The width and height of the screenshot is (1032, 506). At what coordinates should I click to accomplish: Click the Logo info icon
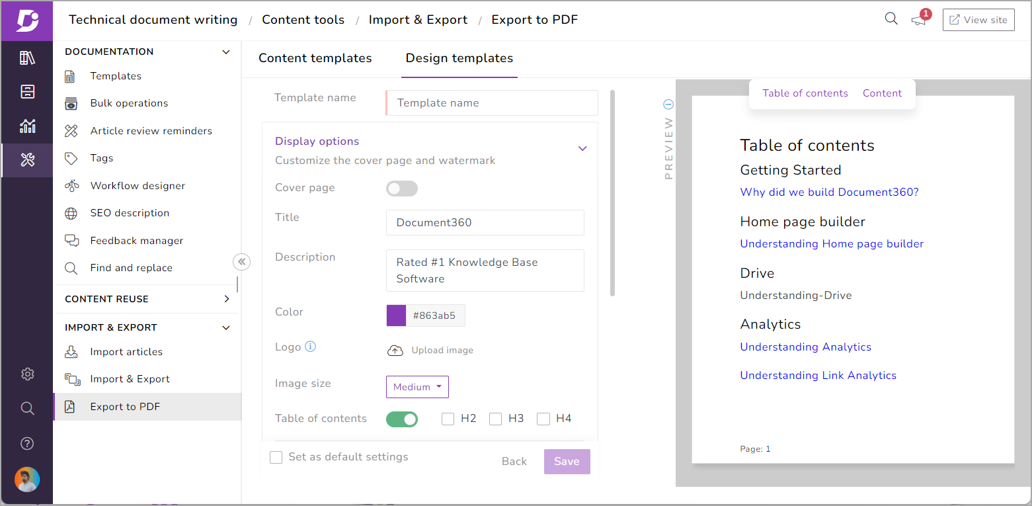[311, 347]
